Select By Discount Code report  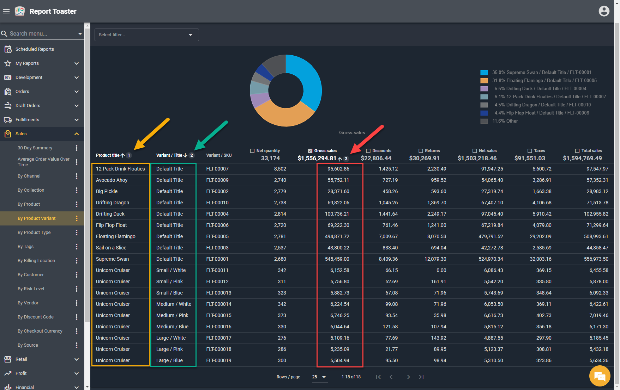click(x=36, y=317)
